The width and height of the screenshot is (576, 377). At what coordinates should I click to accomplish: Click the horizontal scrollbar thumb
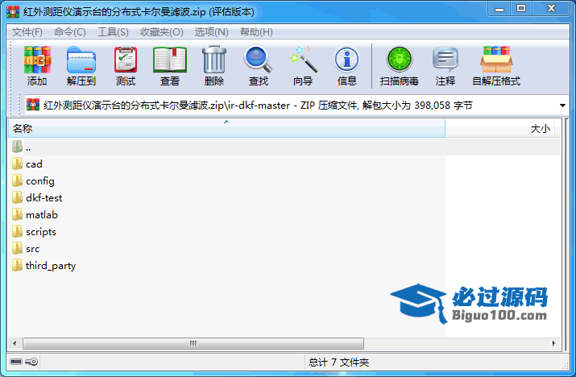tap(193, 343)
